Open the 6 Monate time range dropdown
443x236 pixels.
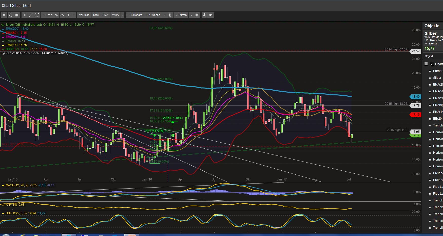click(x=135, y=15)
